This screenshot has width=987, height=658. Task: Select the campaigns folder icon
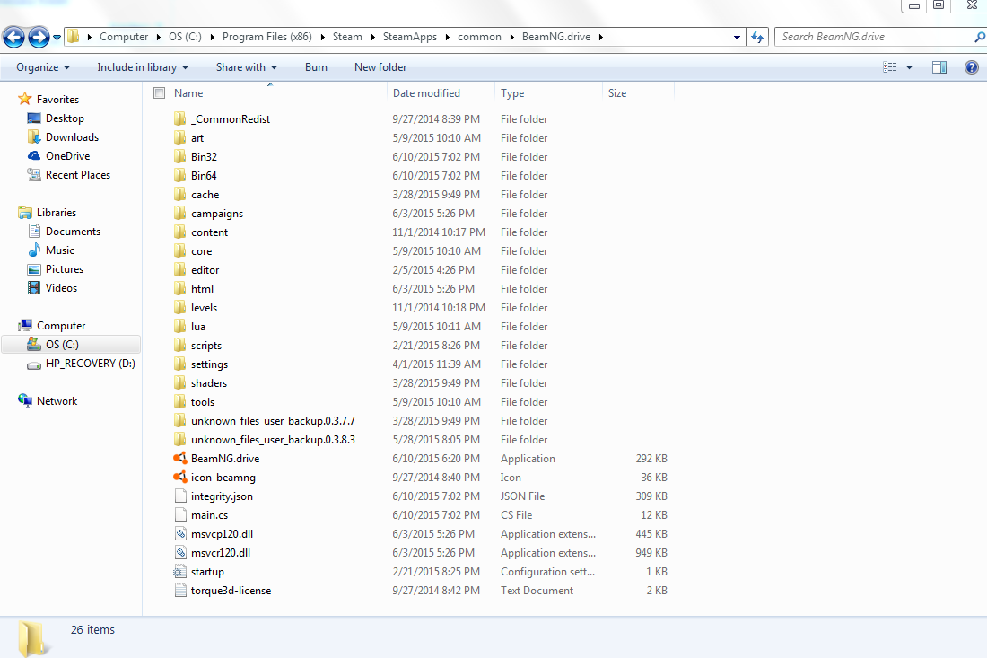[180, 213]
